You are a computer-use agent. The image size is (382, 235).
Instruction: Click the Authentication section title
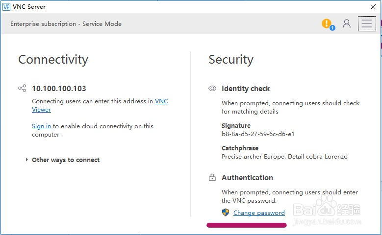(x=247, y=178)
